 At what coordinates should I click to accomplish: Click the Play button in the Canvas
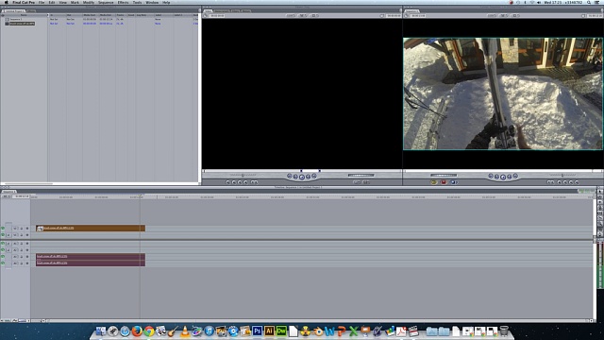503,177
